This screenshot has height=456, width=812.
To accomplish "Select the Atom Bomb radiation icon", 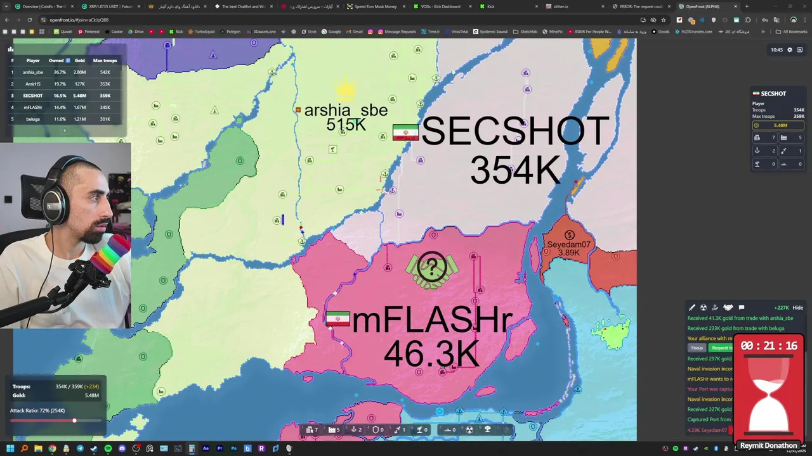I will coord(469,430).
